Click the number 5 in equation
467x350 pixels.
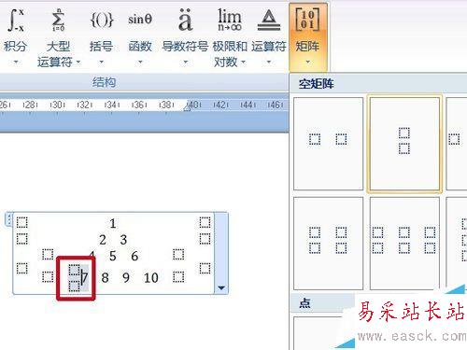coord(113,256)
